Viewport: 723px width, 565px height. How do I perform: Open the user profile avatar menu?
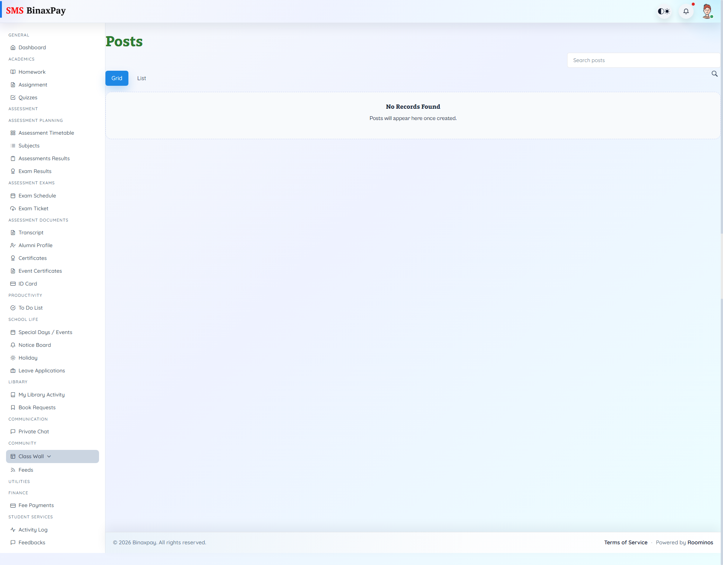pos(708,11)
